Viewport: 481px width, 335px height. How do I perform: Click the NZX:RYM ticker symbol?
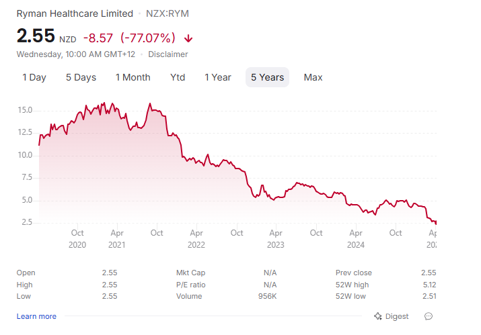point(169,13)
